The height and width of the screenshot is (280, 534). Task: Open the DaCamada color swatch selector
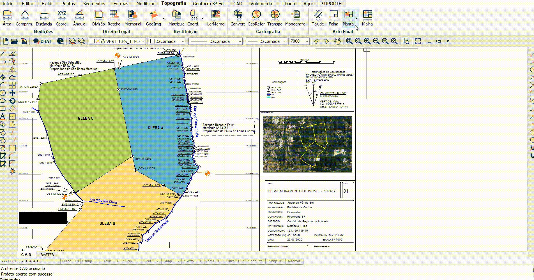tap(167, 41)
